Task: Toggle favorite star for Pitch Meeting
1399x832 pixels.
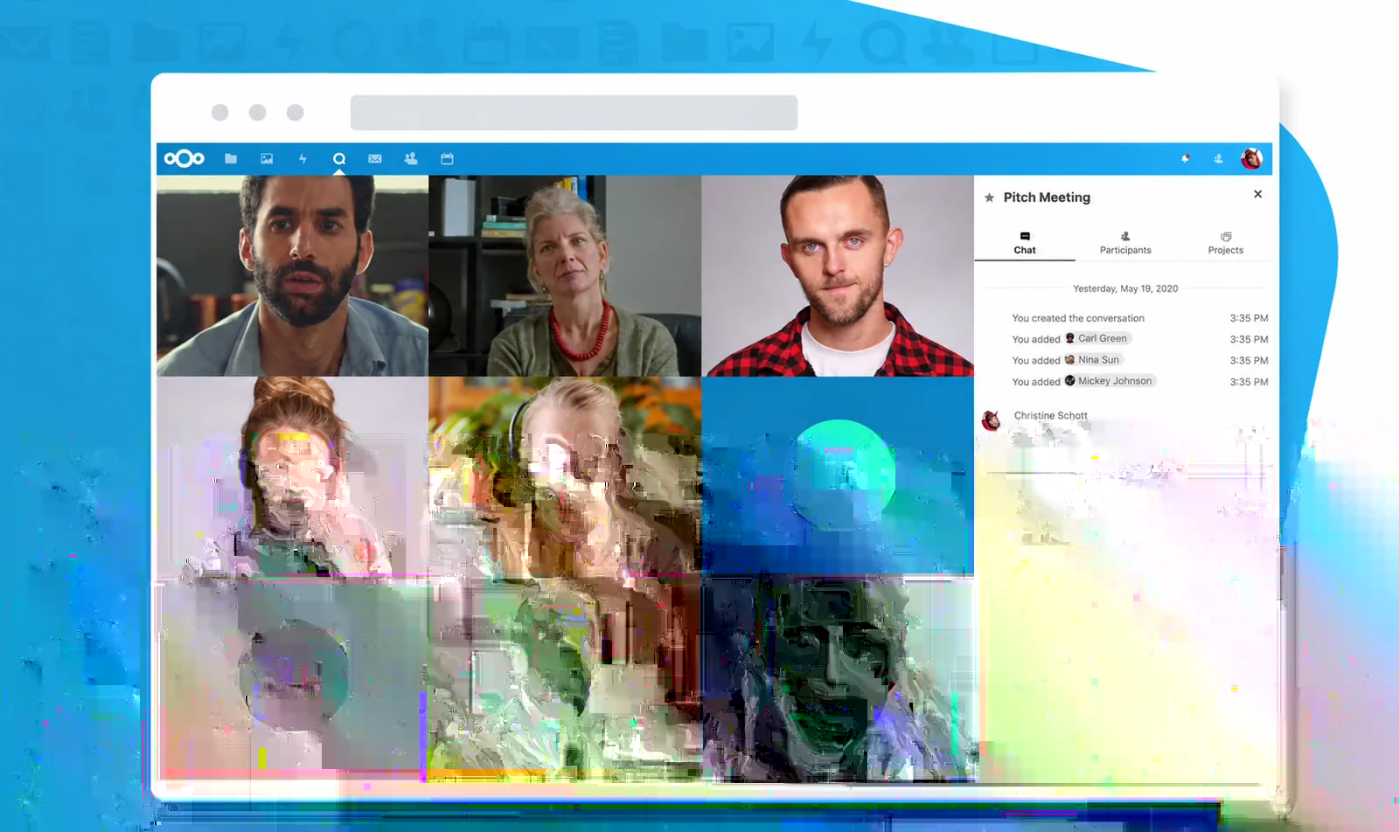Action: coord(990,198)
